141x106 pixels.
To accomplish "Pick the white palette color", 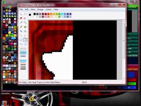I will [35, 17].
